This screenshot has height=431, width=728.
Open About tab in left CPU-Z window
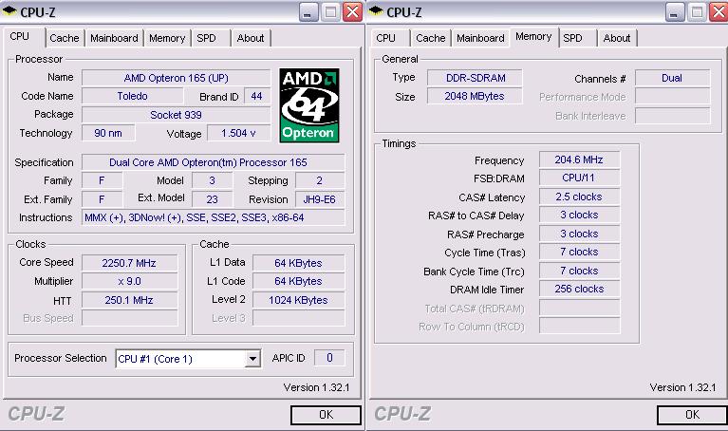pos(251,38)
